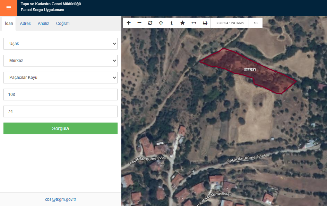Activate the locate crosshair tool
Screen dimensions: 327x206
coord(161,23)
